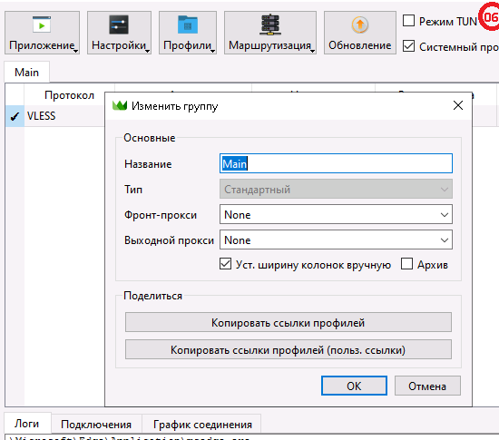The width and height of the screenshot is (499, 440).
Task: Click the Название text field
Action: click(336, 163)
